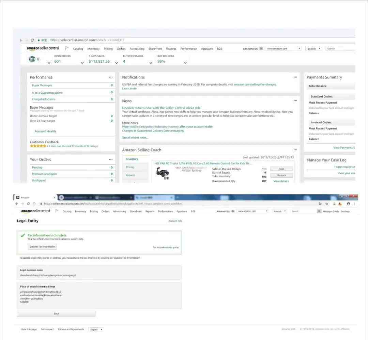Open the footer language dropdown
Viewport: 368px width, 340px height.
click(x=96, y=329)
